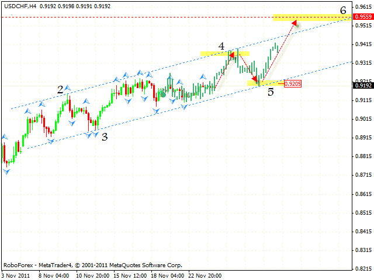The image size is (374, 280).
Task: Select the wave label 3 near lower channel
Action: coord(105,137)
